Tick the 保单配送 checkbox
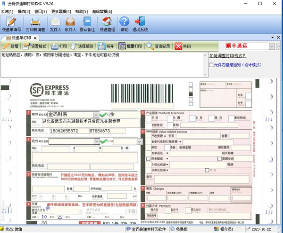 [149, 159]
